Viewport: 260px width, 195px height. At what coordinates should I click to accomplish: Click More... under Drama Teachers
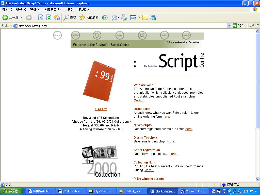click(172, 141)
